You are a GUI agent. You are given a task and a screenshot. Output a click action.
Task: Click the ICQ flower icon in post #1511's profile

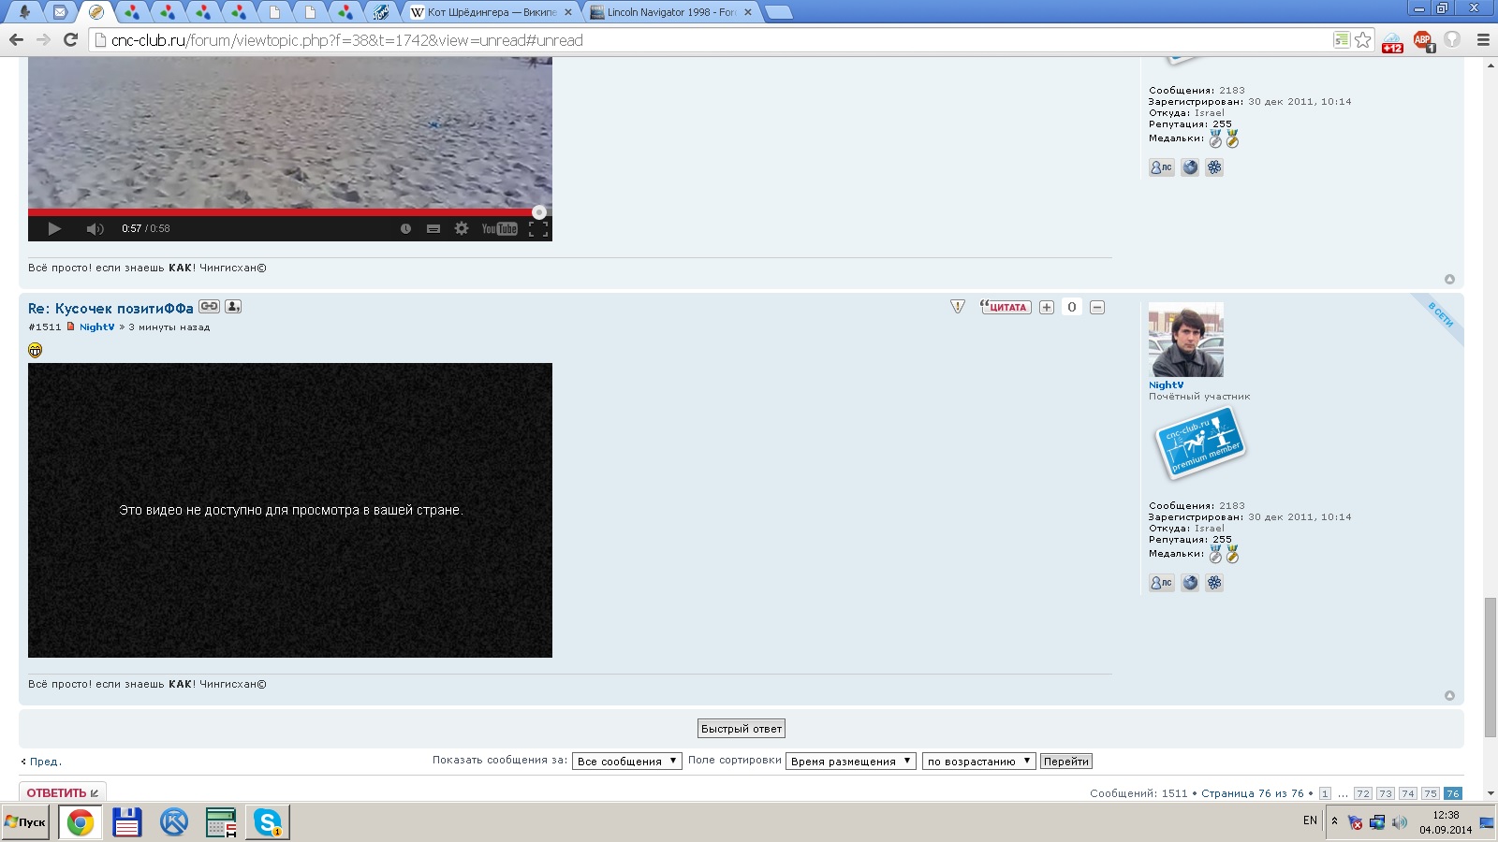click(1214, 583)
